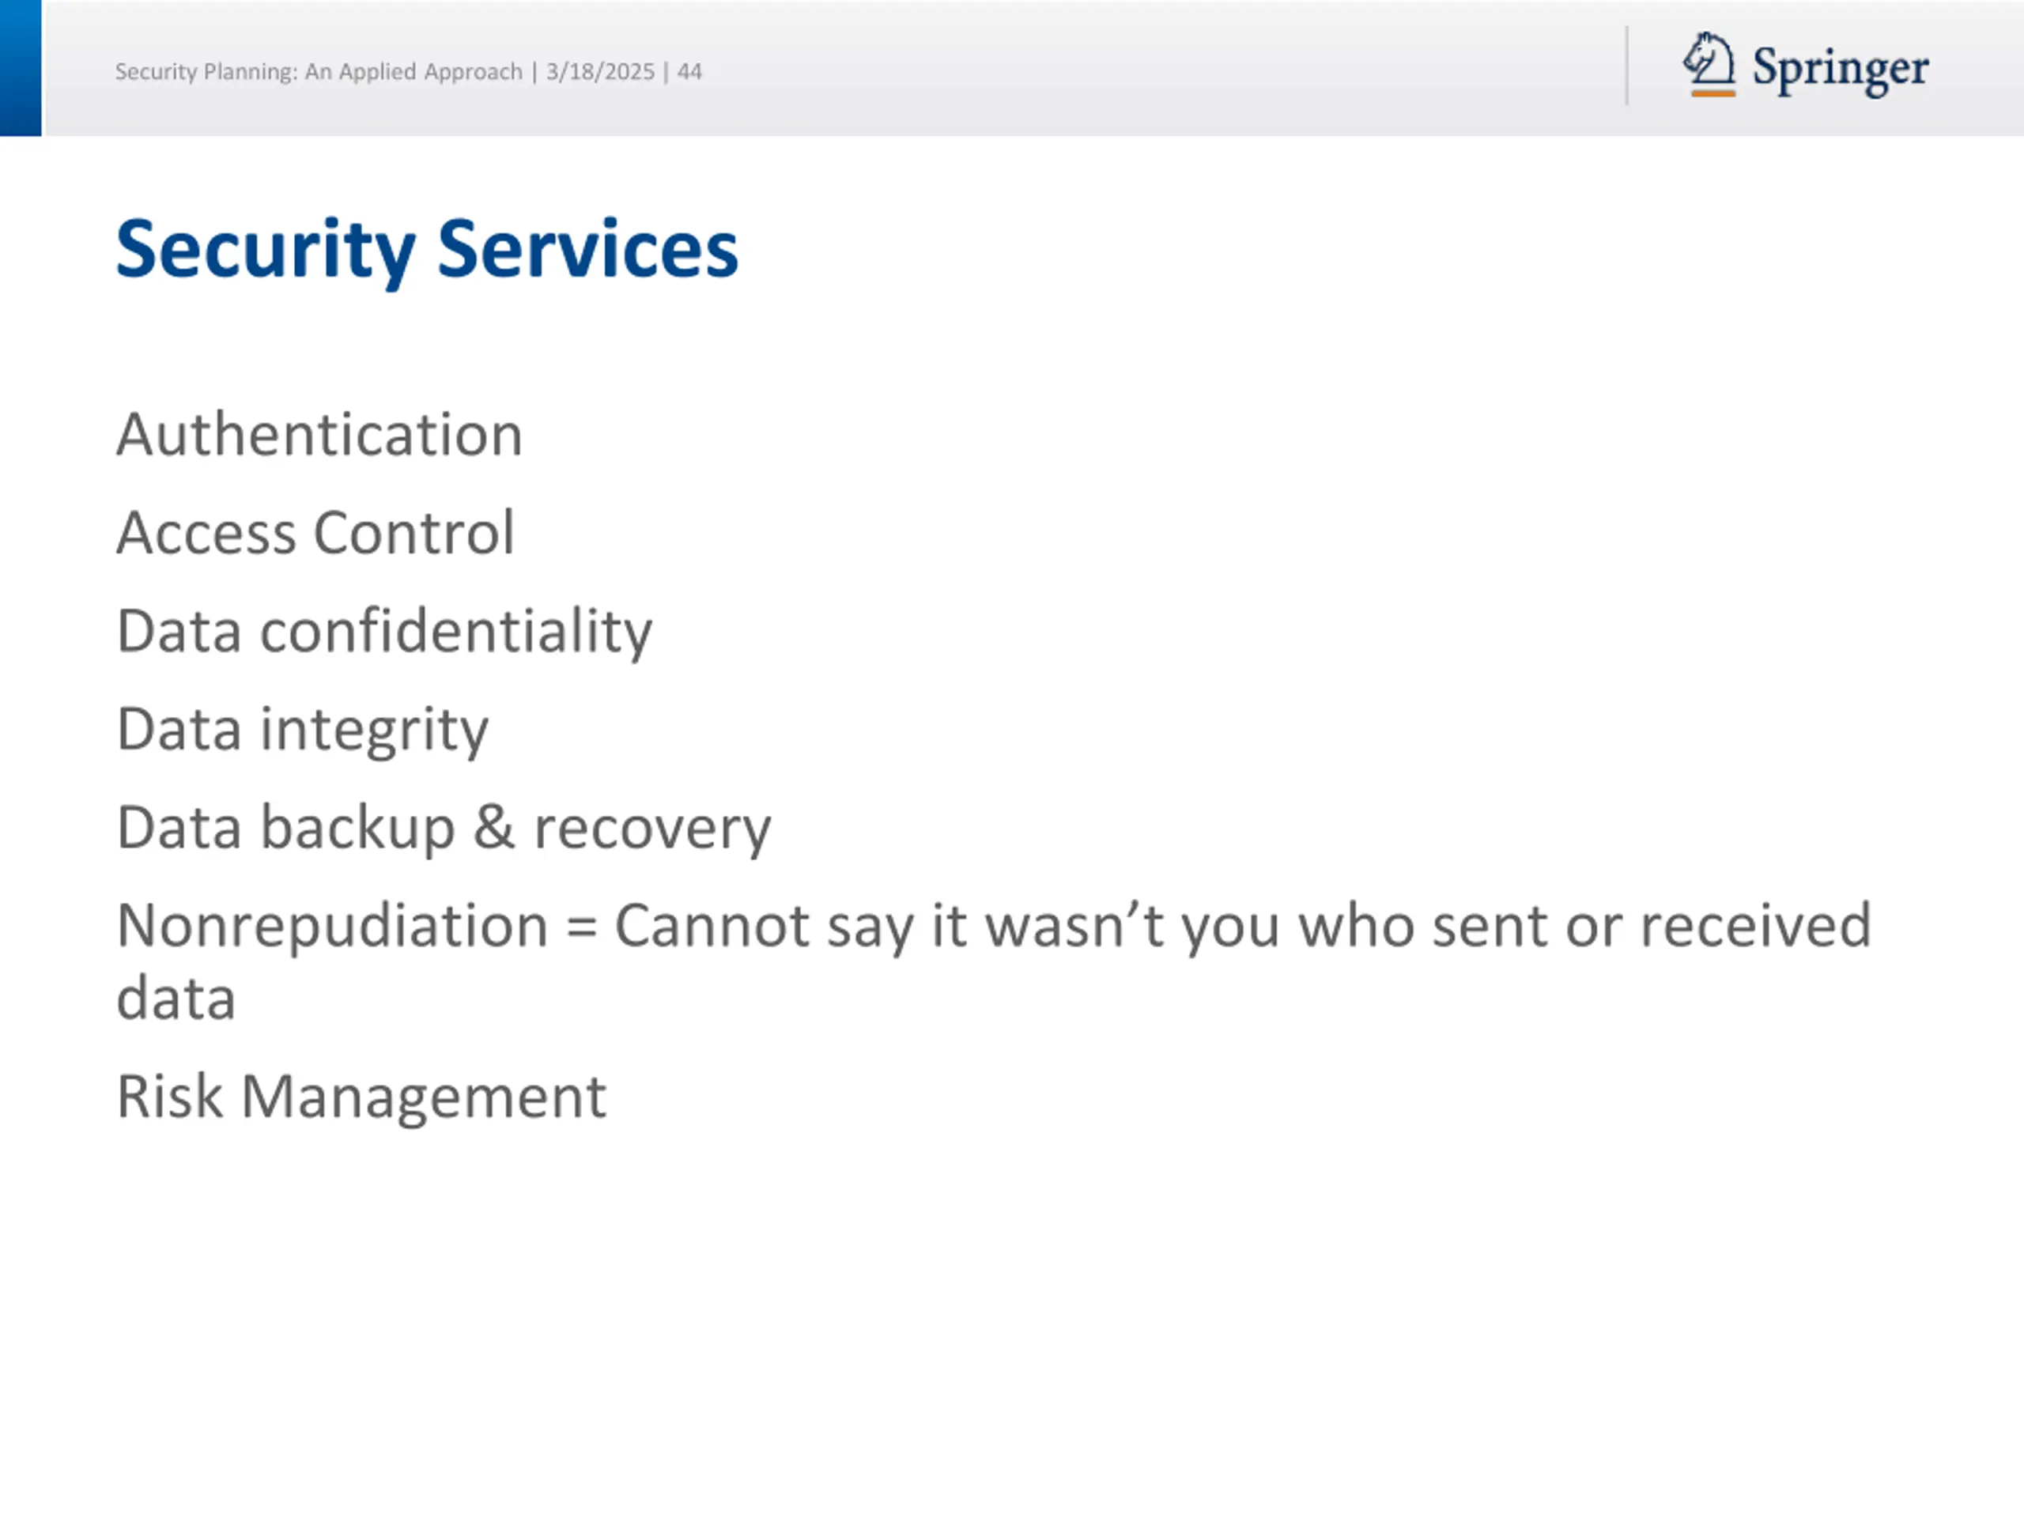Click the Data confidentiality line
This screenshot has width=2024, height=1518.
point(384,632)
